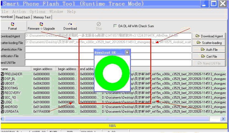Viewport: 229px width, 133px height.
Task: Click the Authentication File field
Action: point(108,49)
